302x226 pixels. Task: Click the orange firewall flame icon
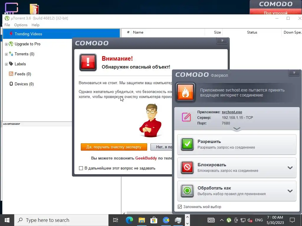click(x=185, y=92)
